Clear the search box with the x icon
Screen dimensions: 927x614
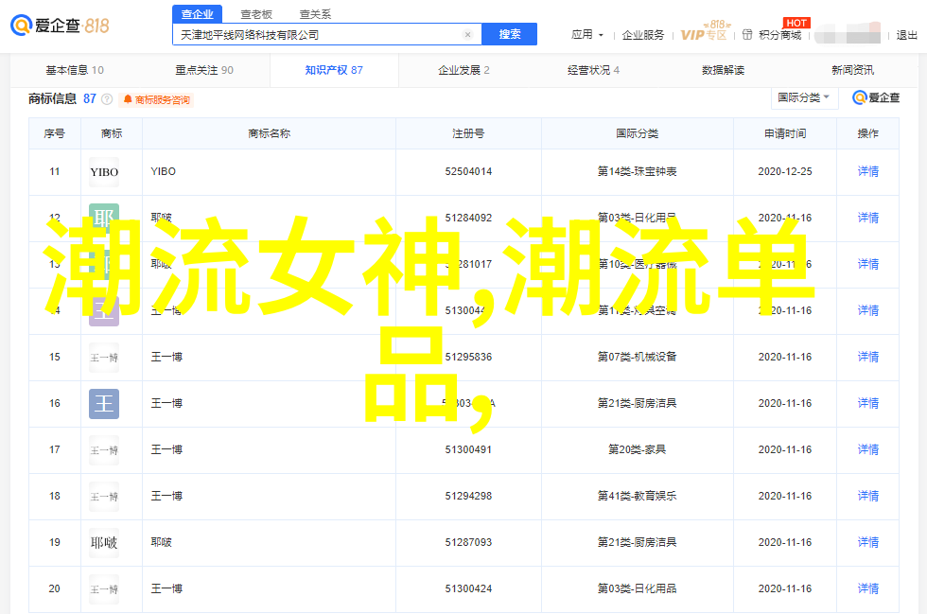(467, 35)
